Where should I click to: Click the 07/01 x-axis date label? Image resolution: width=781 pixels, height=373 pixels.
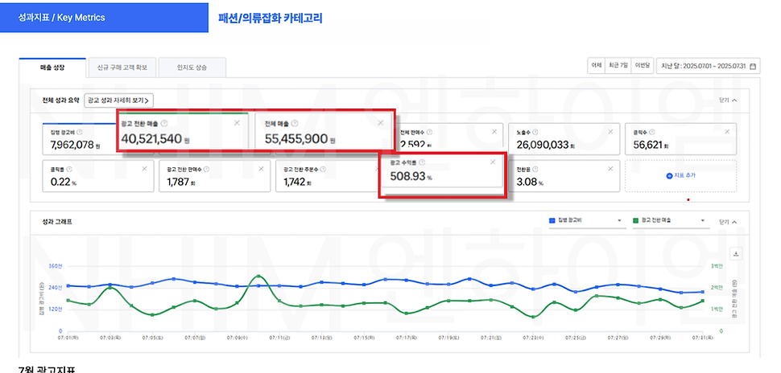[68, 337]
